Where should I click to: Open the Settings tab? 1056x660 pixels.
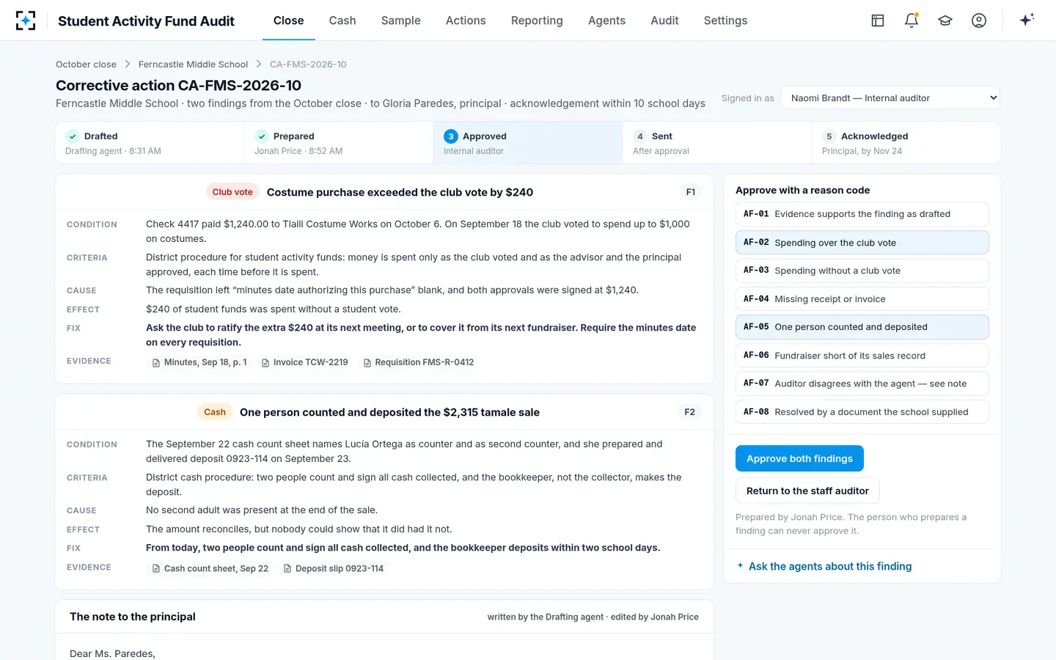click(725, 21)
